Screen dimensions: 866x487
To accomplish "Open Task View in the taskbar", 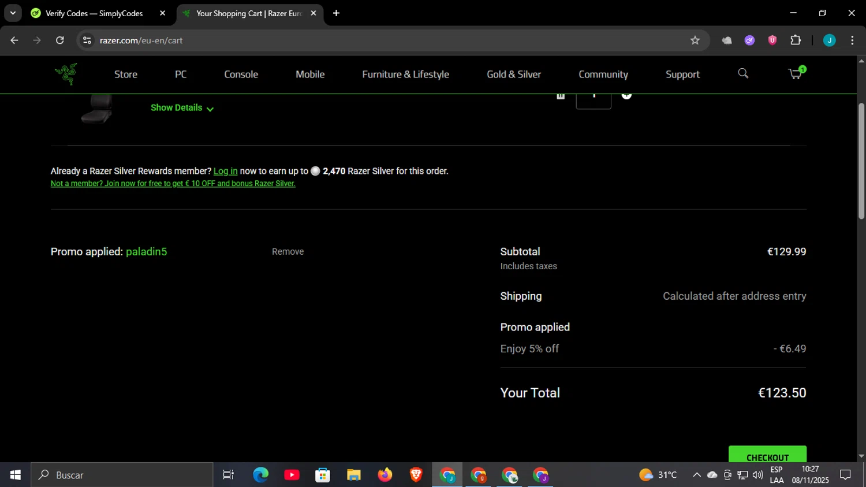I will (229, 475).
